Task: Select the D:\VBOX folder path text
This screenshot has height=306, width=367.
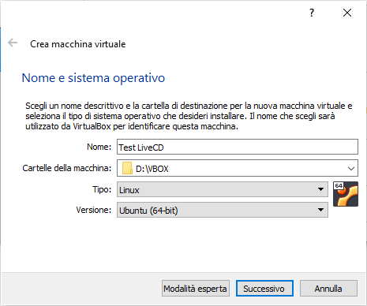Action: coord(152,169)
